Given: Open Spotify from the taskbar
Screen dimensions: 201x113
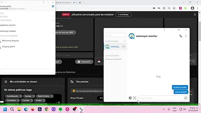Looking at the screenshot, I should (x=60, y=109).
